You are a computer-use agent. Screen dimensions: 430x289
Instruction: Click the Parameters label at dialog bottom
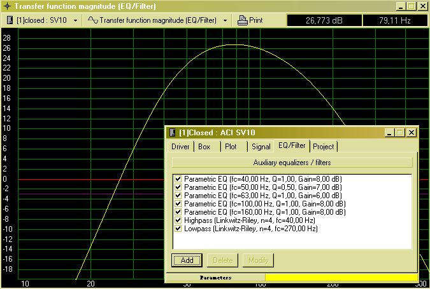215,278
